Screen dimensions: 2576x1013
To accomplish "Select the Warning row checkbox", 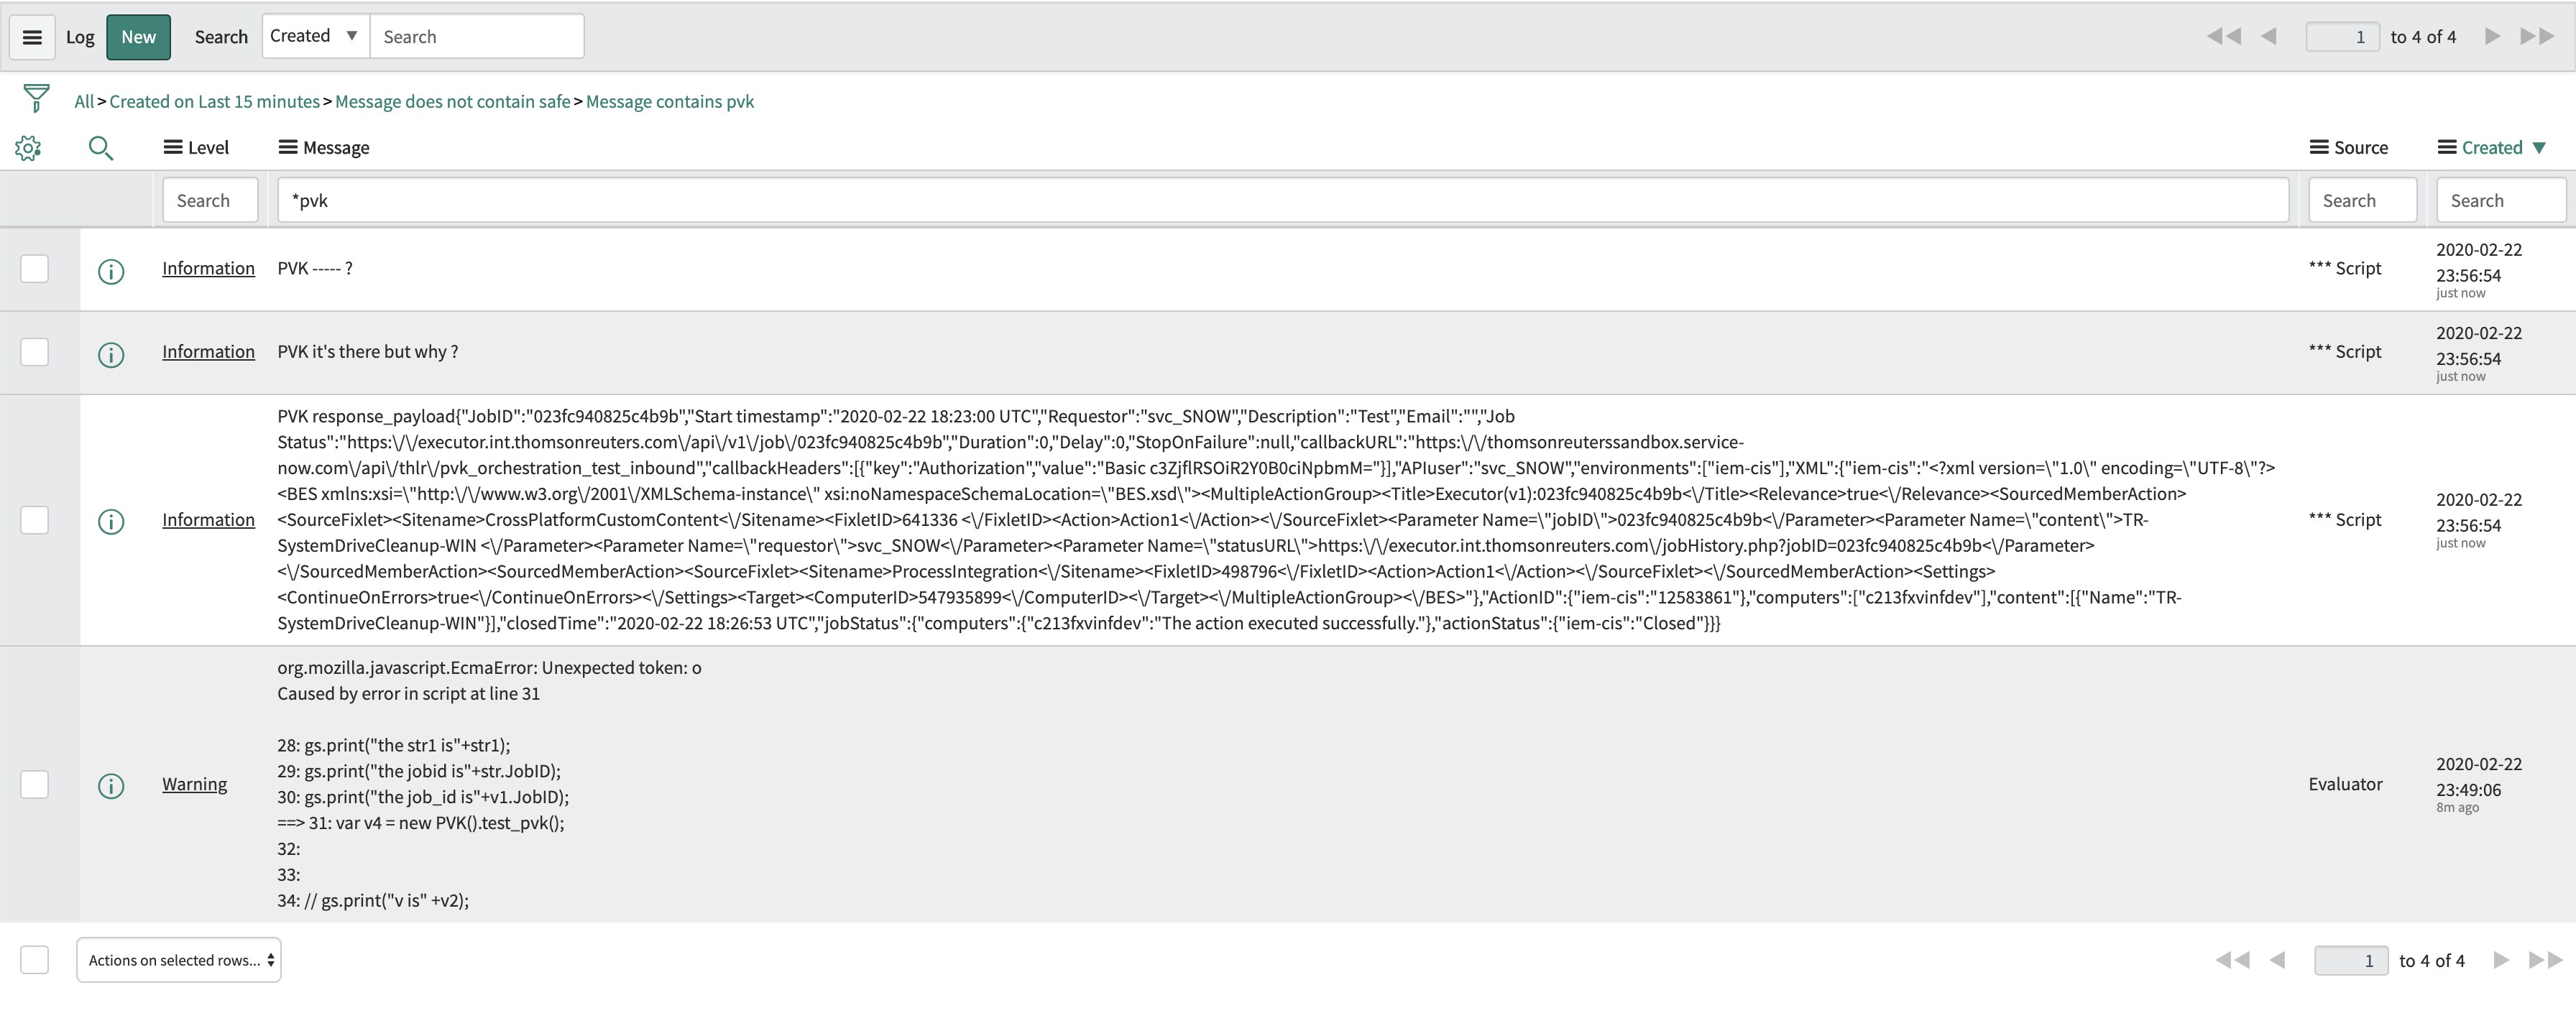I will 35,785.
